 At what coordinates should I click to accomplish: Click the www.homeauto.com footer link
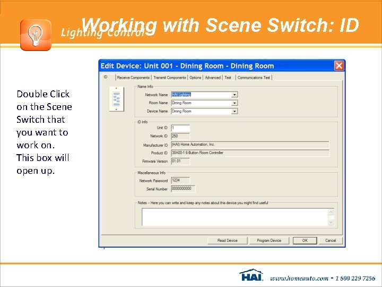coord(299,278)
